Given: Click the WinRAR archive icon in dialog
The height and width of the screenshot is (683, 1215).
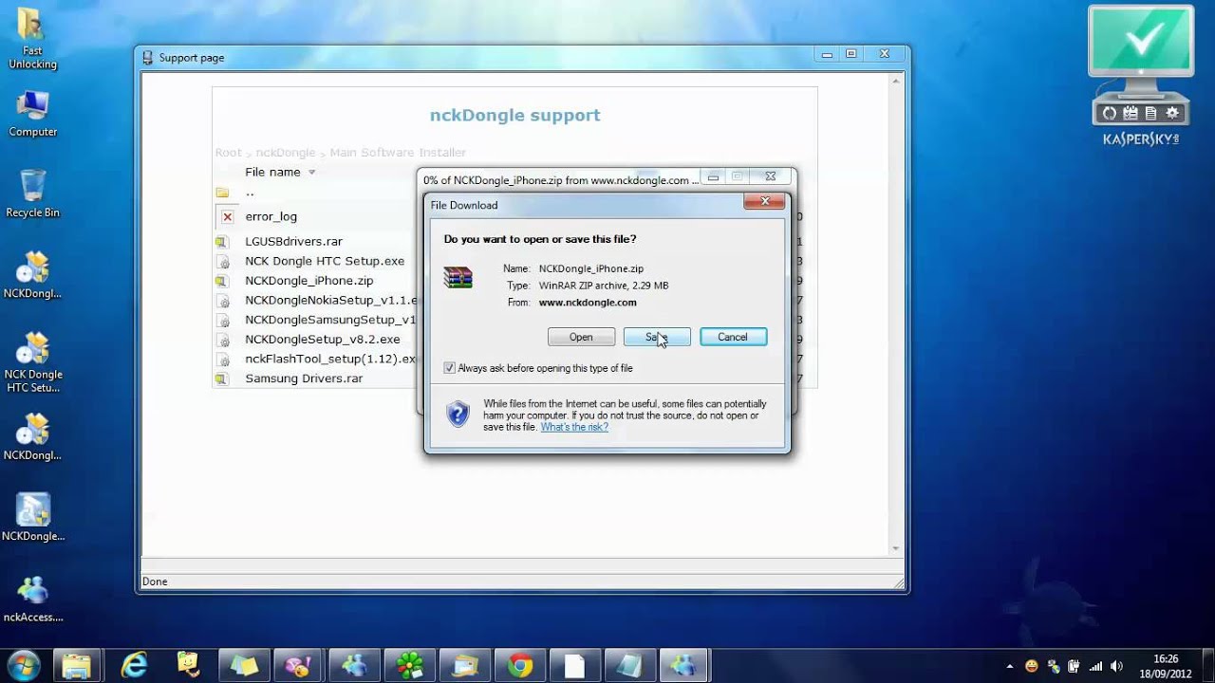Looking at the screenshot, I should 458,277.
